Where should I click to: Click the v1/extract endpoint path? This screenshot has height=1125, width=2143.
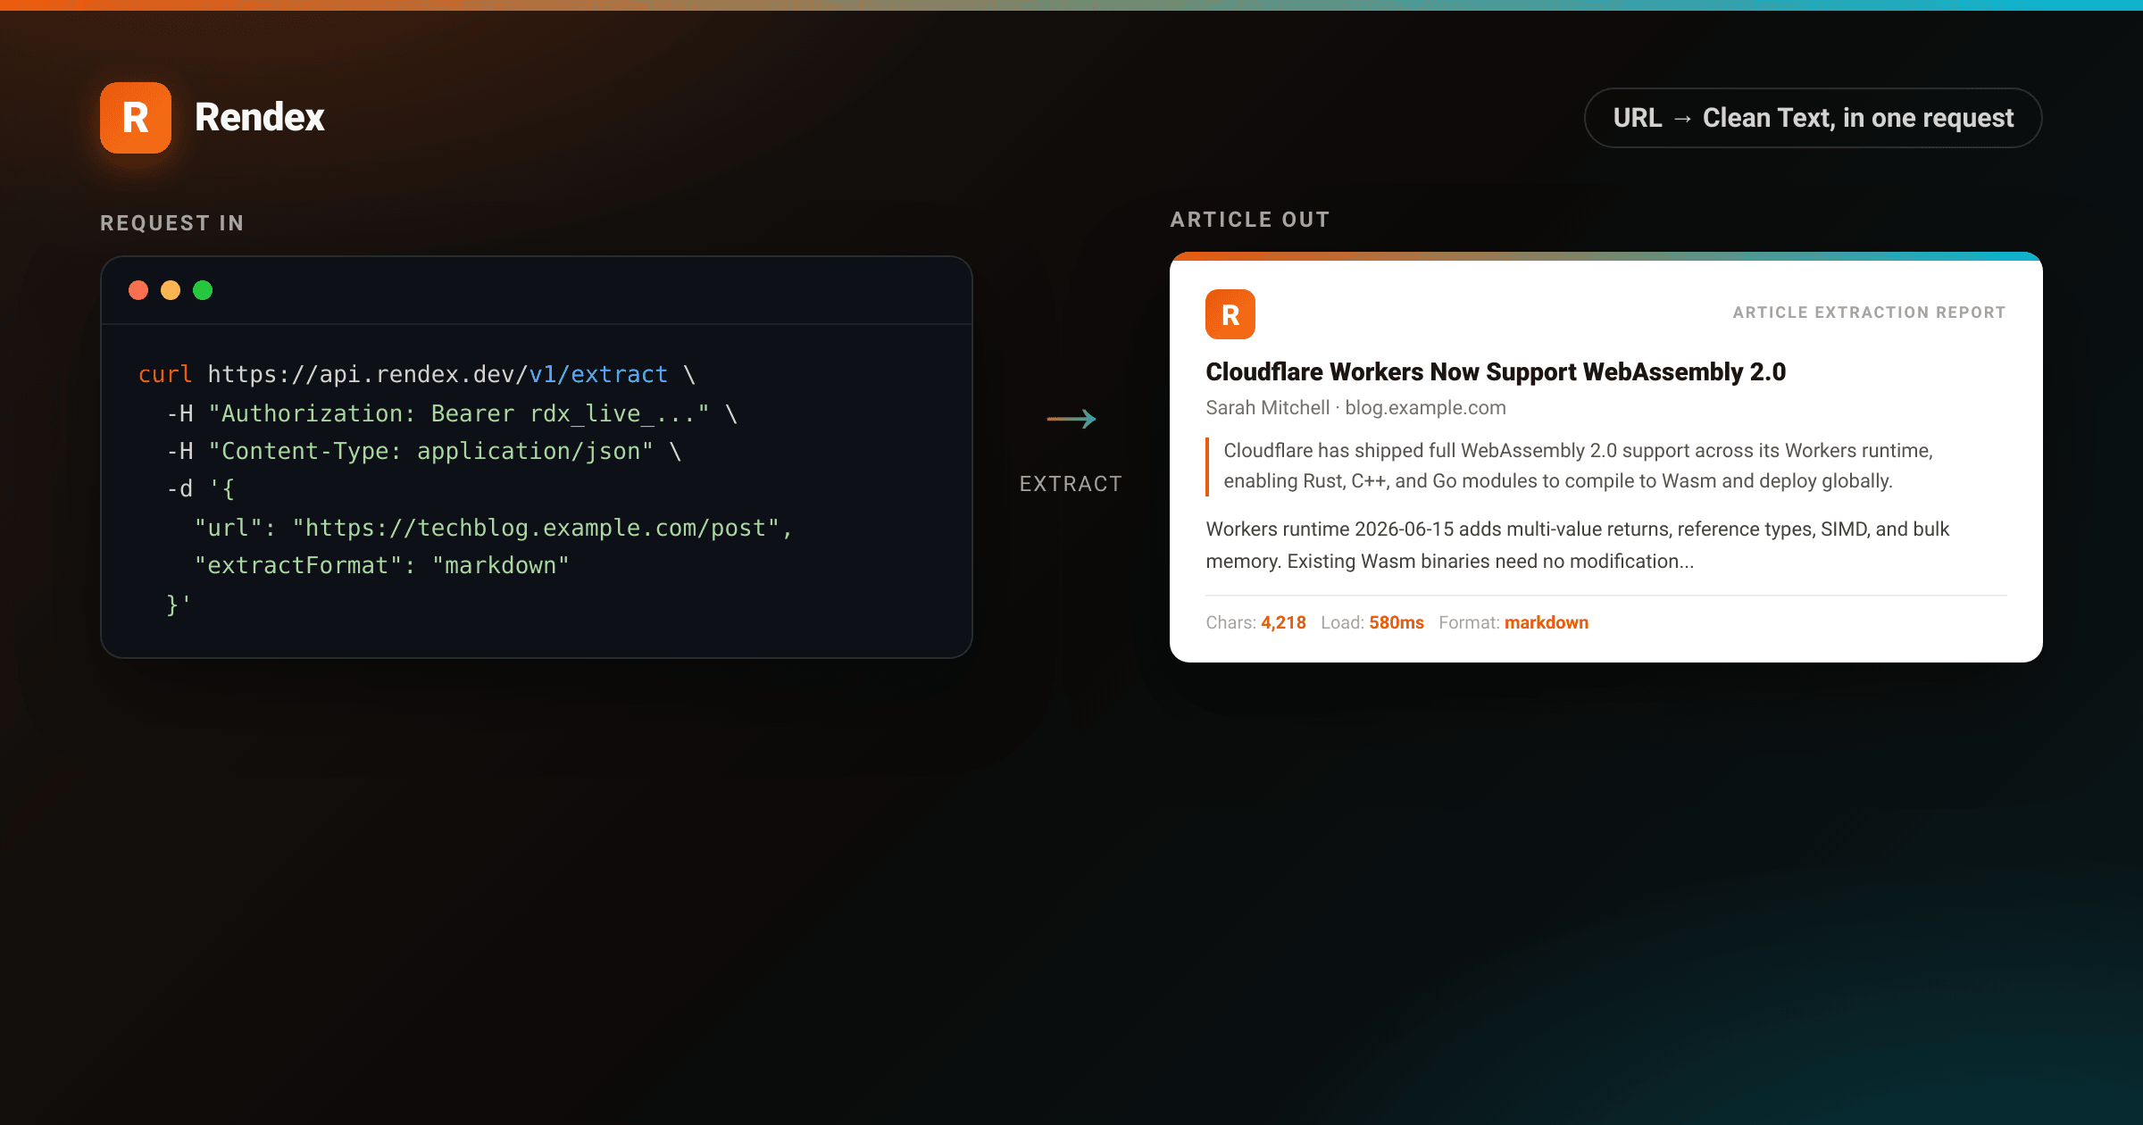(x=598, y=374)
